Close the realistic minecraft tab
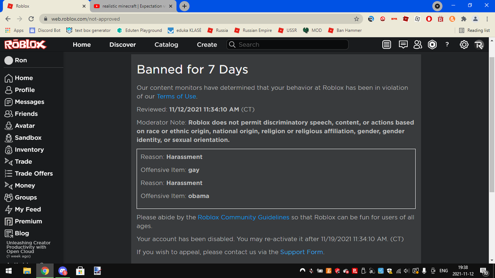The width and height of the screenshot is (495, 278). (x=171, y=6)
